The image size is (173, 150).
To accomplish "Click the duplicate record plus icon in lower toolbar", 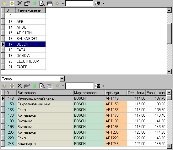I will [x=12, y=86].
